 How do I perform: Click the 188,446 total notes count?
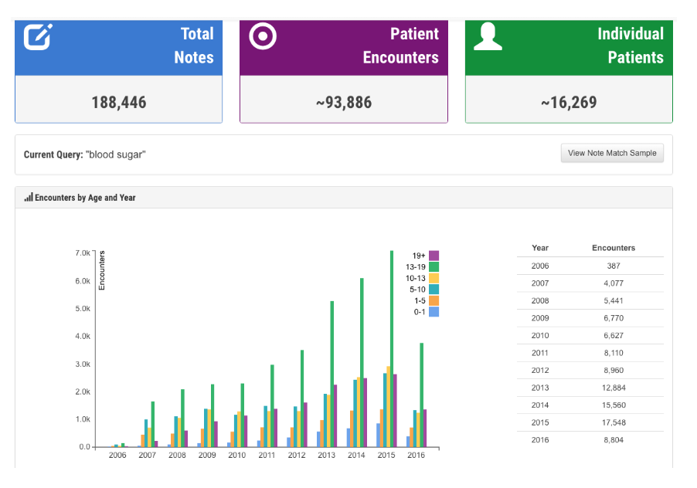pos(118,102)
